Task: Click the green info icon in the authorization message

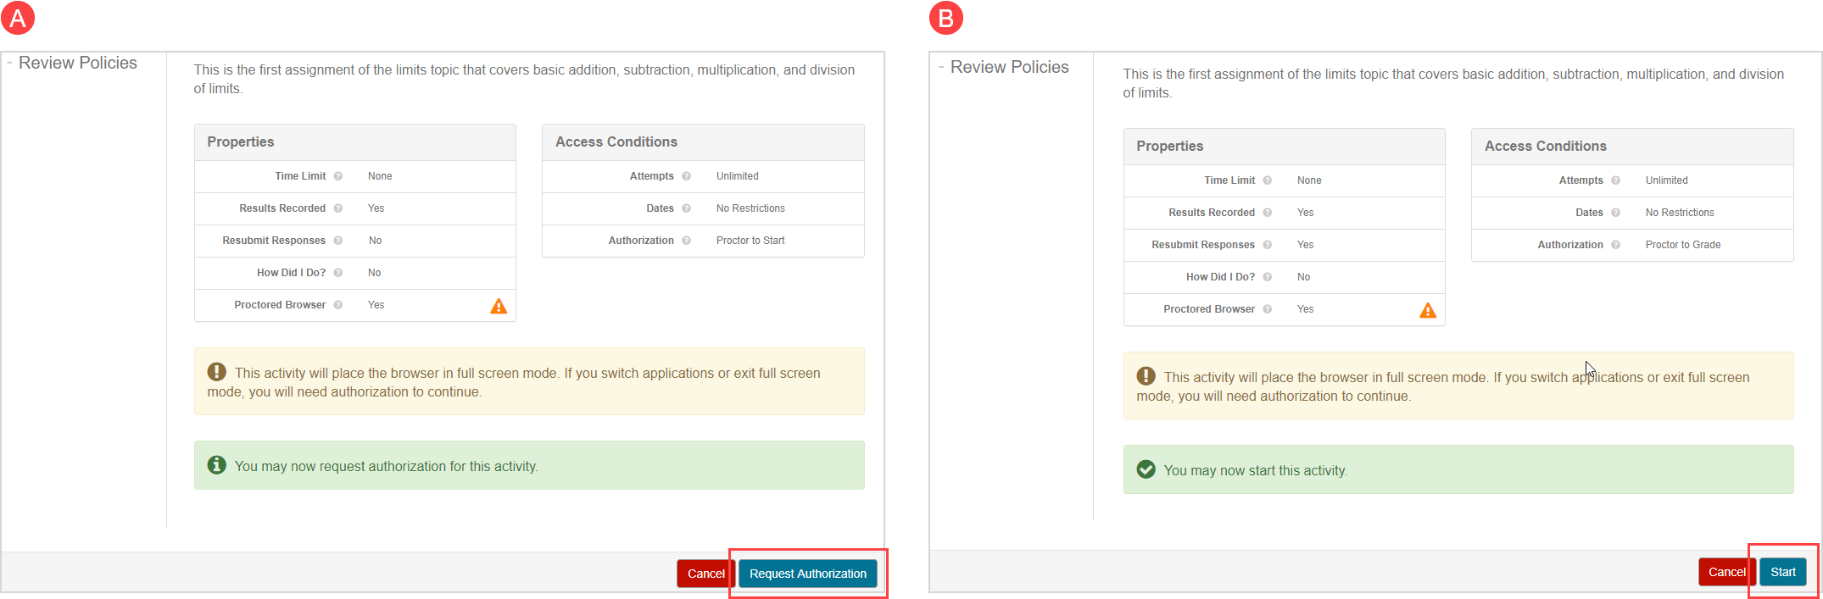Action: (x=217, y=465)
